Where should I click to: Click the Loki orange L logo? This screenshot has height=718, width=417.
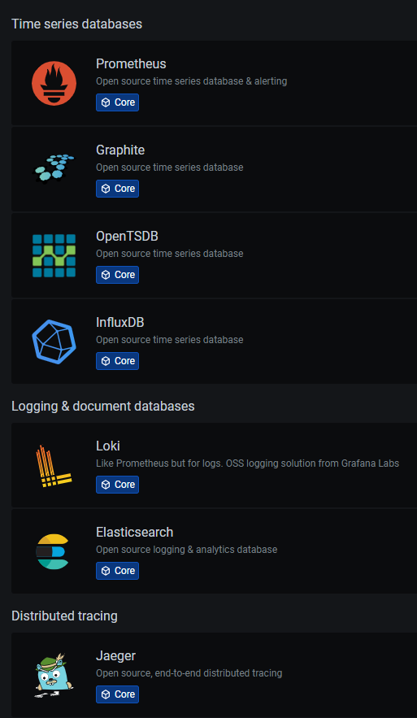[x=54, y=466]
